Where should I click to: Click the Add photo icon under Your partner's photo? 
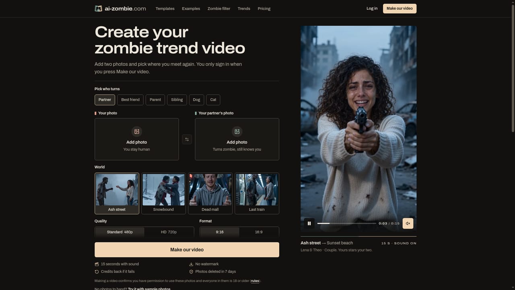pos(237,132)
